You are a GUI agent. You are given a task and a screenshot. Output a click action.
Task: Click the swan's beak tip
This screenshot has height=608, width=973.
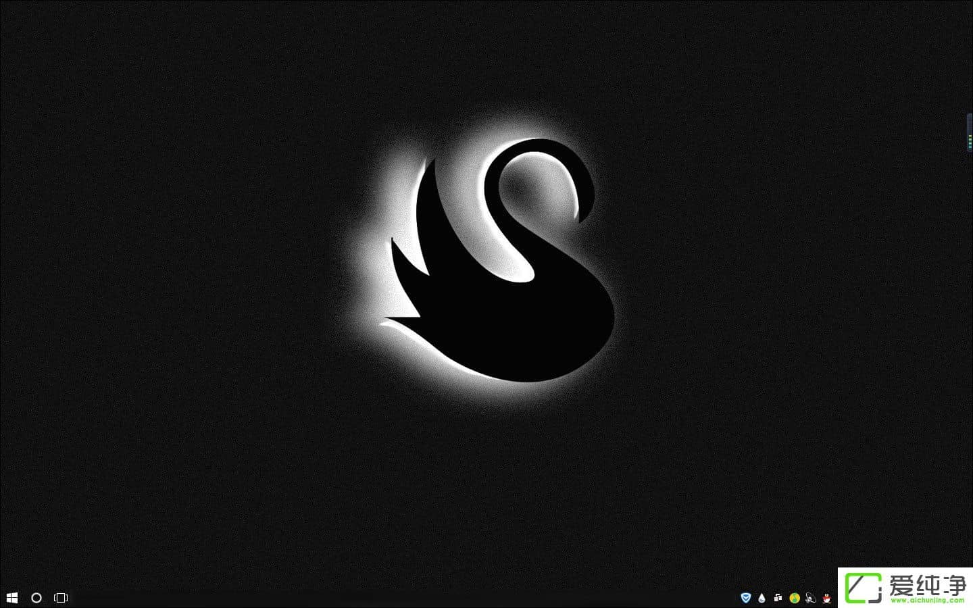click(579, 218)
